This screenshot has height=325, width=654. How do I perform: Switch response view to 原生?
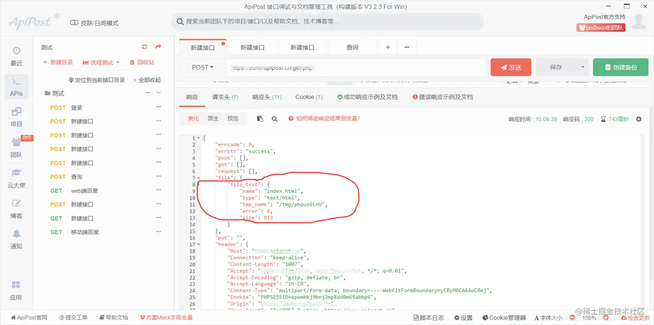pyautogui.click(x=213, y=118)
